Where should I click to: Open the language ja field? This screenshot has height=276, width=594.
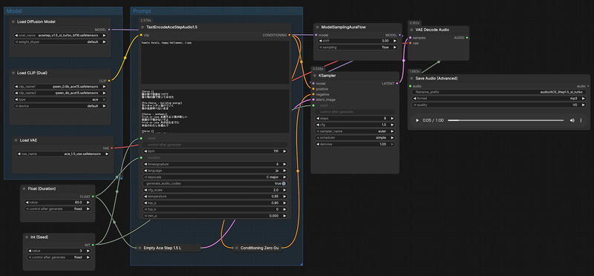215,171
